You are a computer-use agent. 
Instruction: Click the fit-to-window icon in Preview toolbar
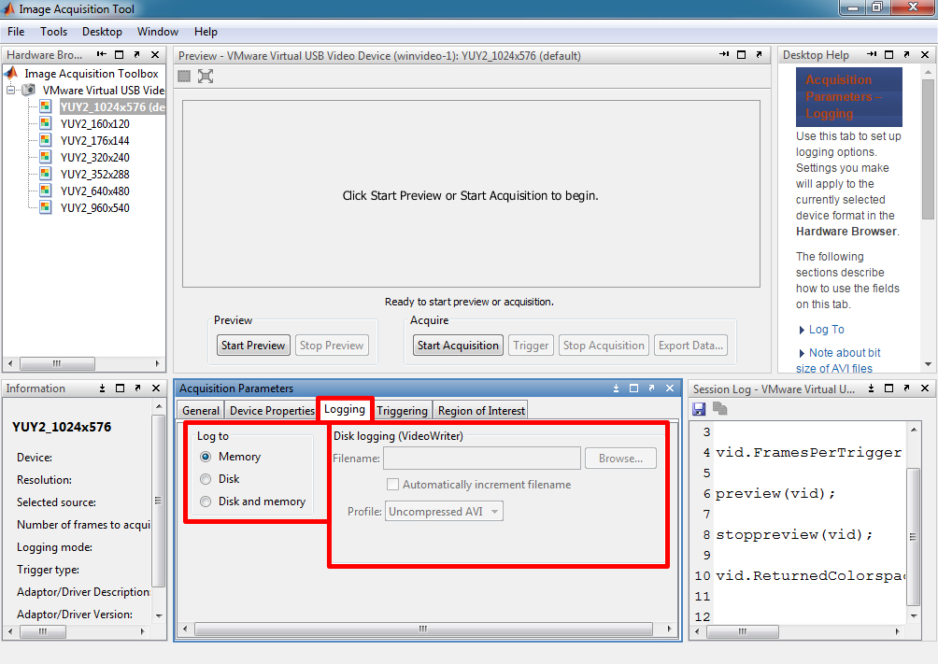coord(206,76)
